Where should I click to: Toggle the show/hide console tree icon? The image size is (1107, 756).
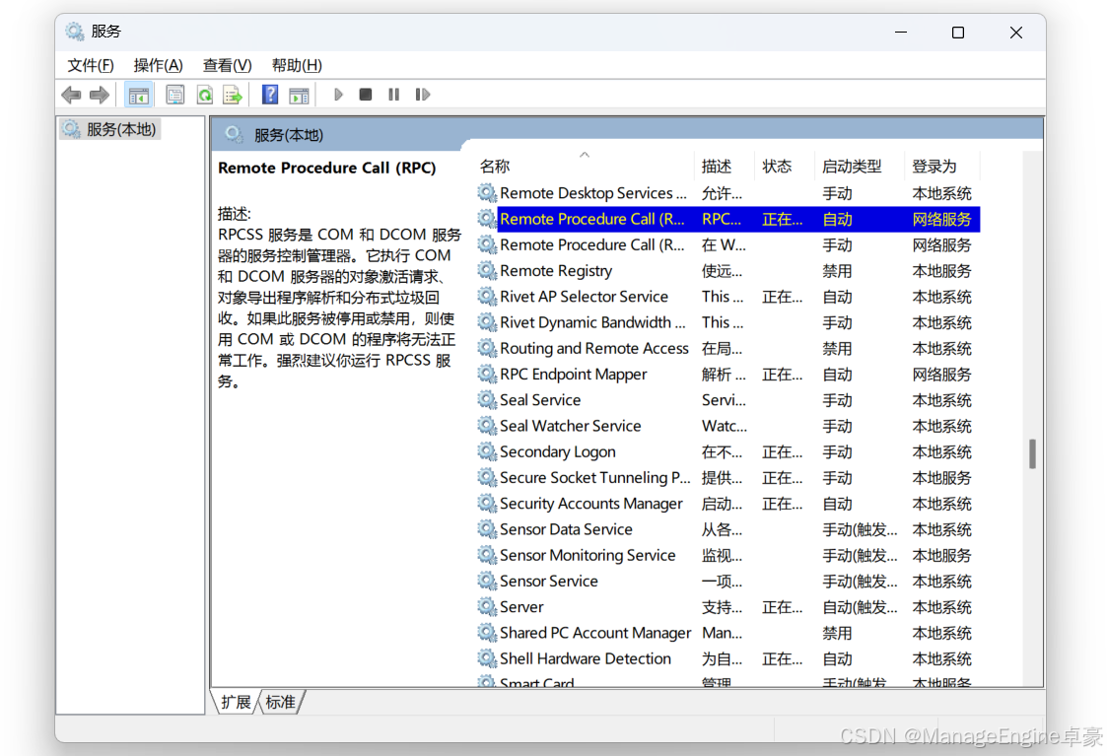[x=138, y=95]
